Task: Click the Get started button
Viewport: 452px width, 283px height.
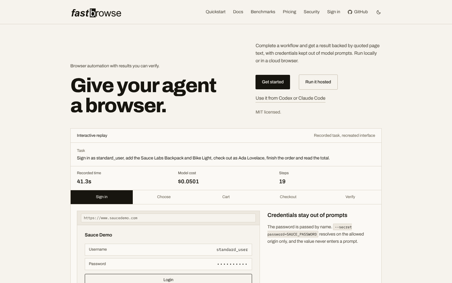Action: (273, 82)
